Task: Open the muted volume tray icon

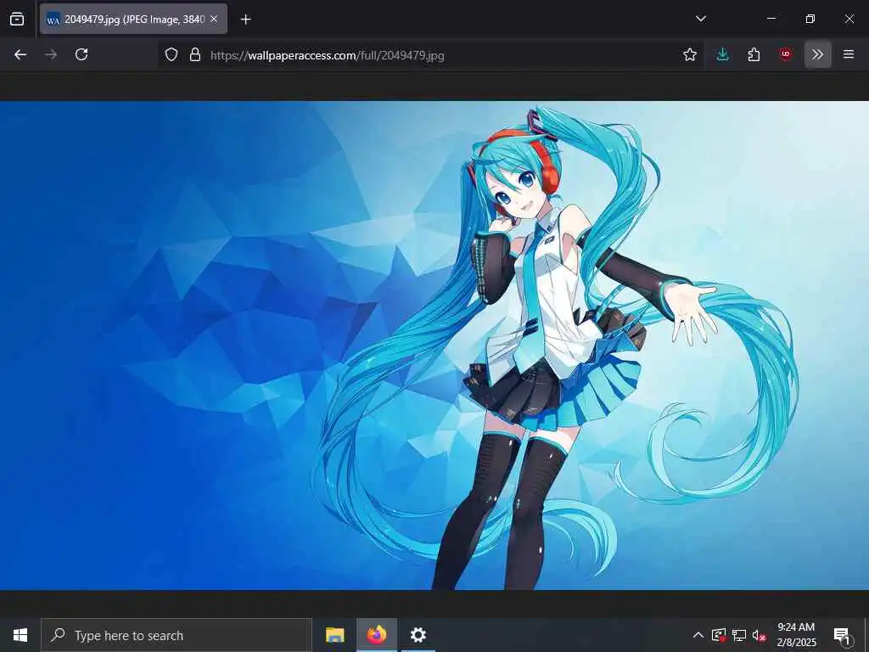Action: [x=759, y=635]
